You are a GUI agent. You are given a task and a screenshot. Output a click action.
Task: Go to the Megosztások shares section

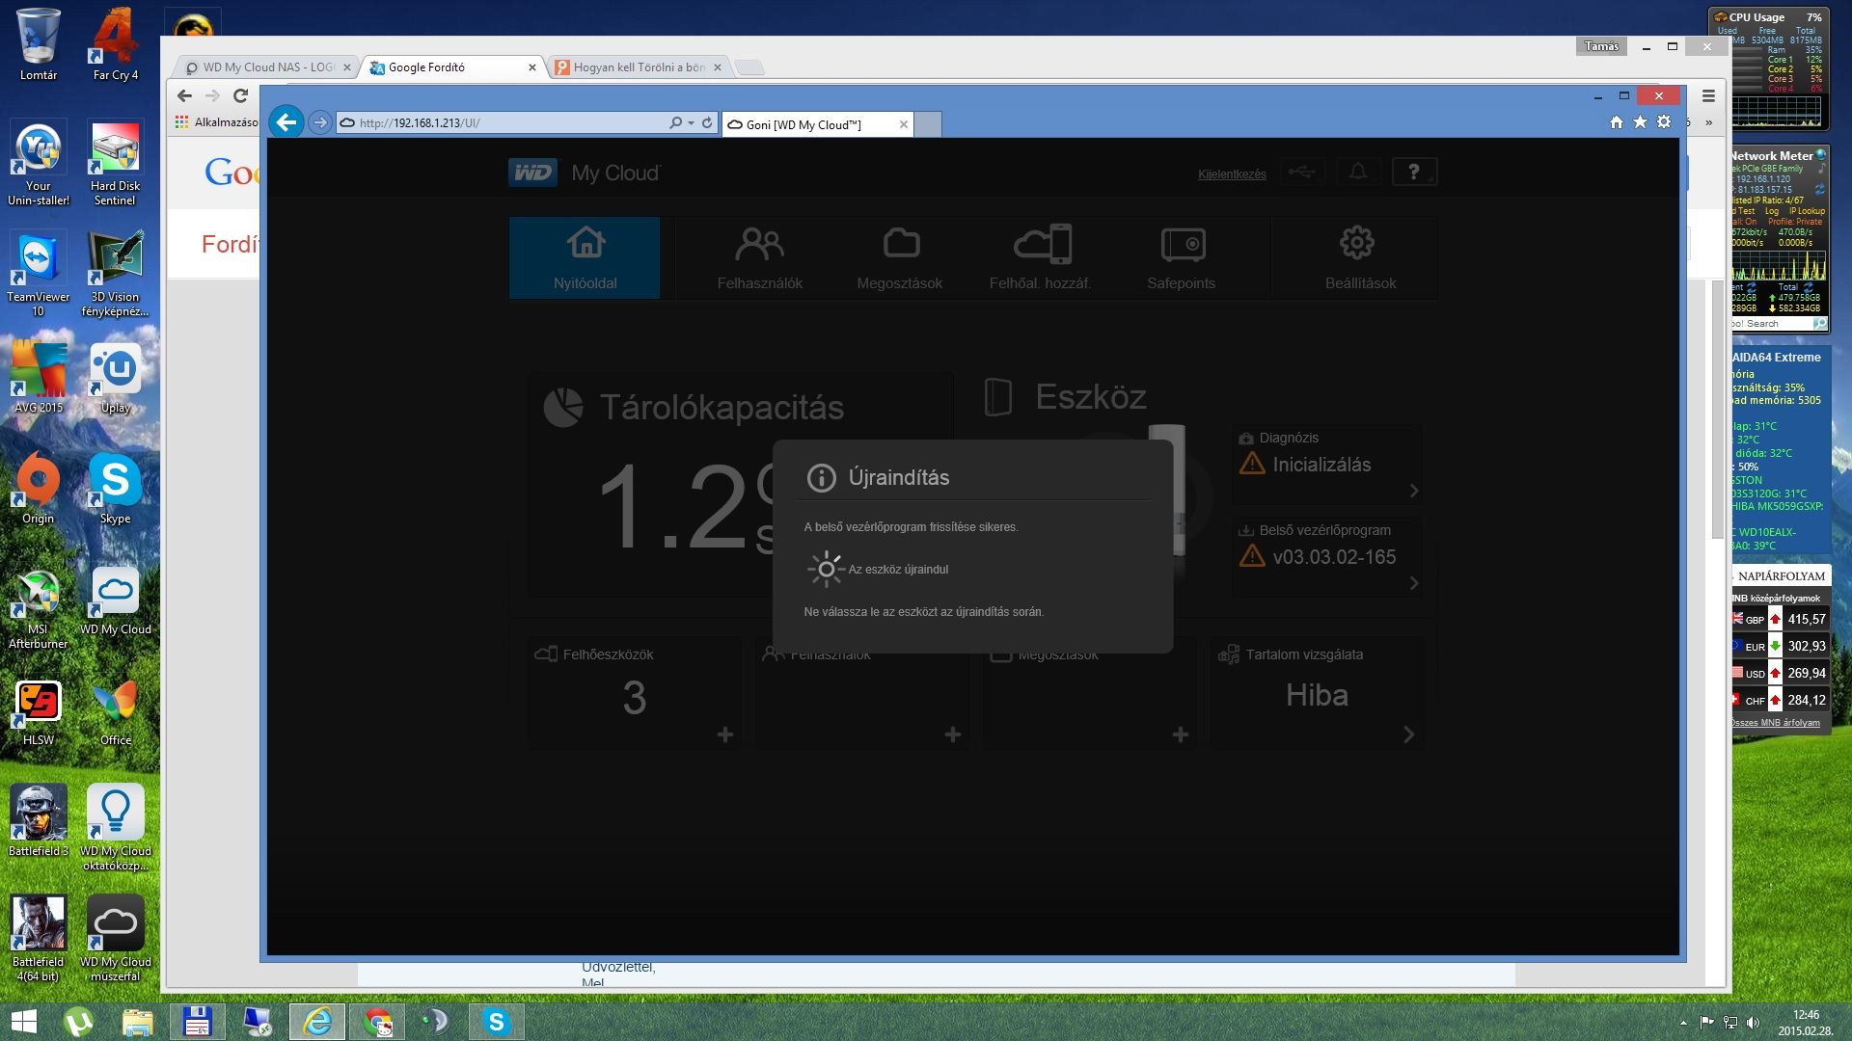pos(899,256)
